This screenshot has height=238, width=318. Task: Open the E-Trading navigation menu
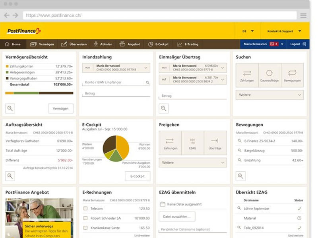(188, 44)
